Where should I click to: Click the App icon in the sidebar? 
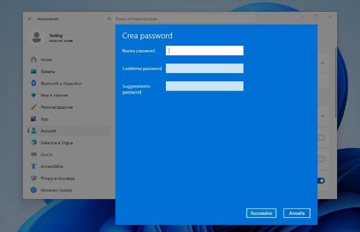34,119
